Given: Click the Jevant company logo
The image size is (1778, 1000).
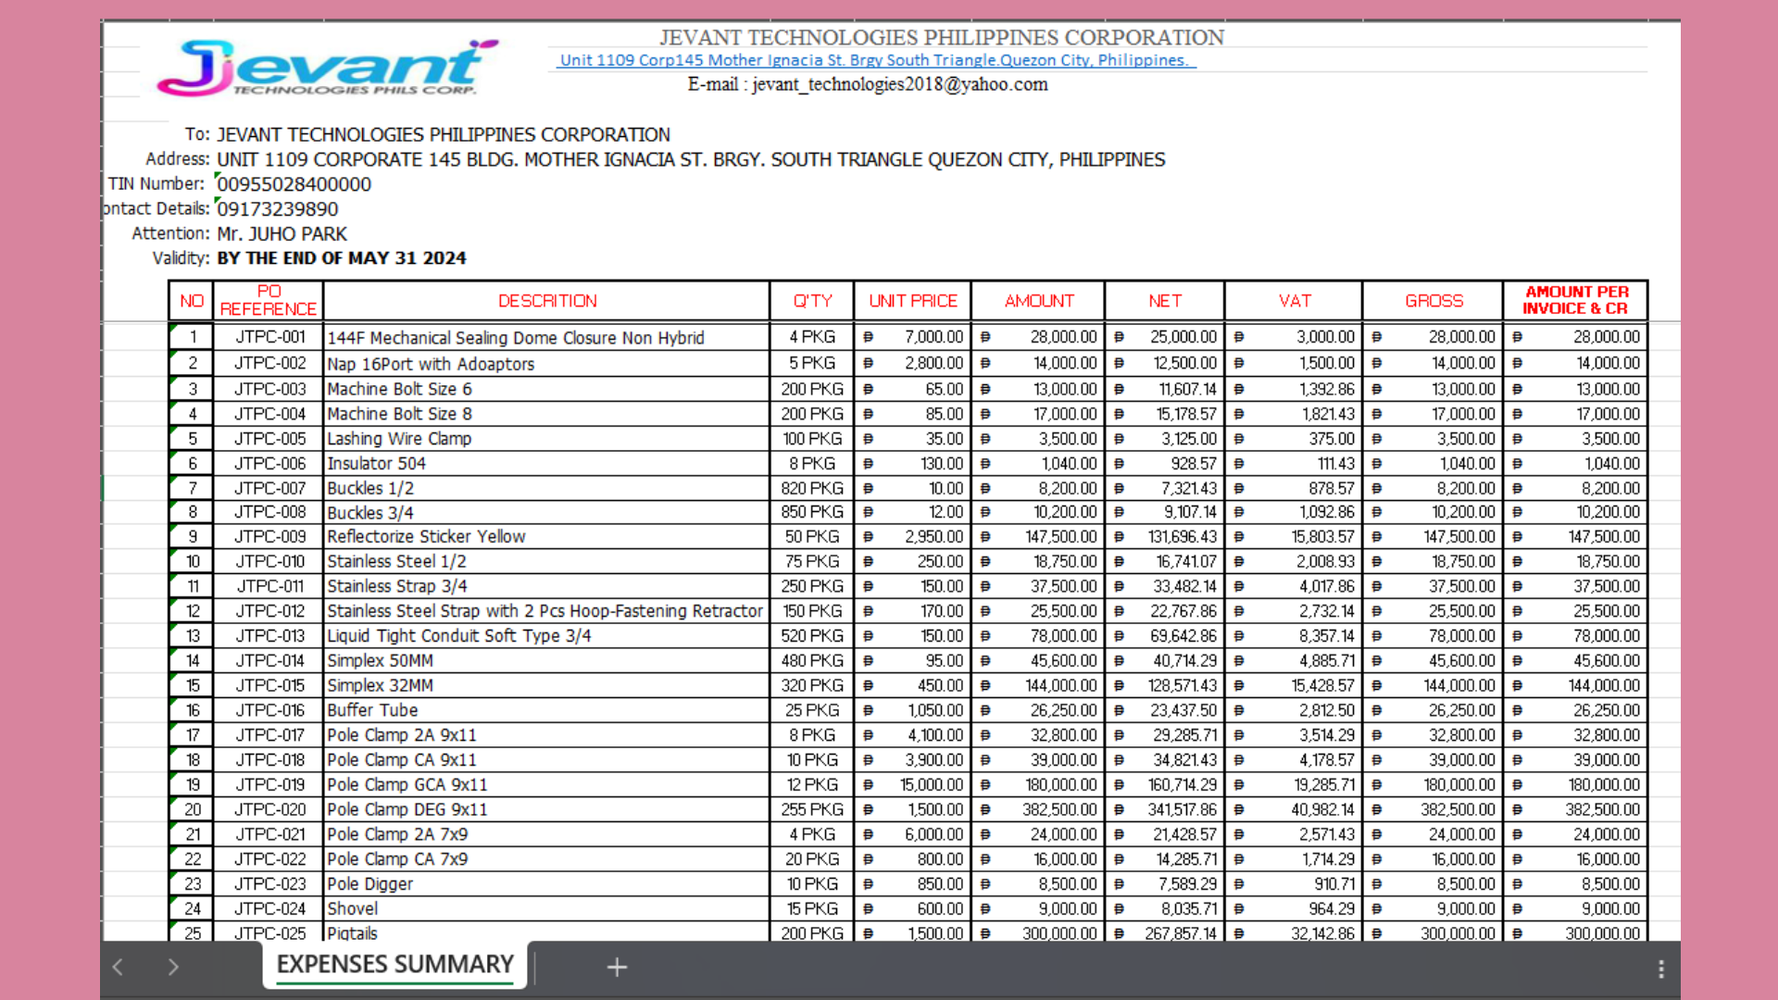Looking at the screenshot, I should (326, 68).
